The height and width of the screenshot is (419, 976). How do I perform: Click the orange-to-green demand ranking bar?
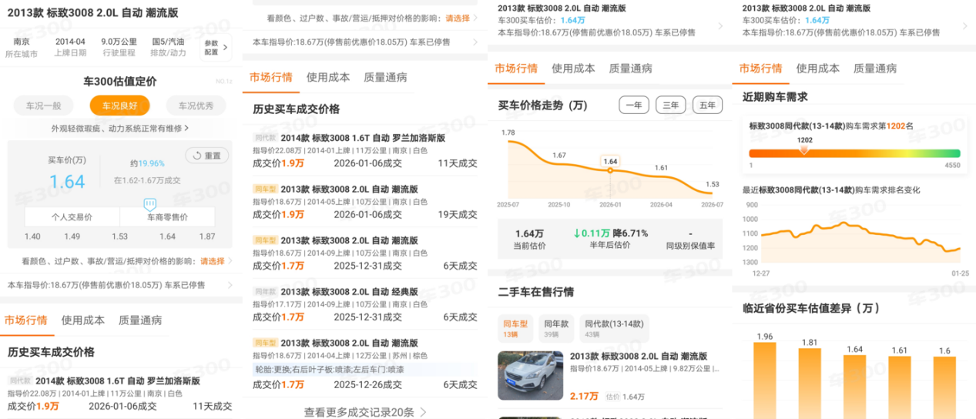[x=855, y=153]
